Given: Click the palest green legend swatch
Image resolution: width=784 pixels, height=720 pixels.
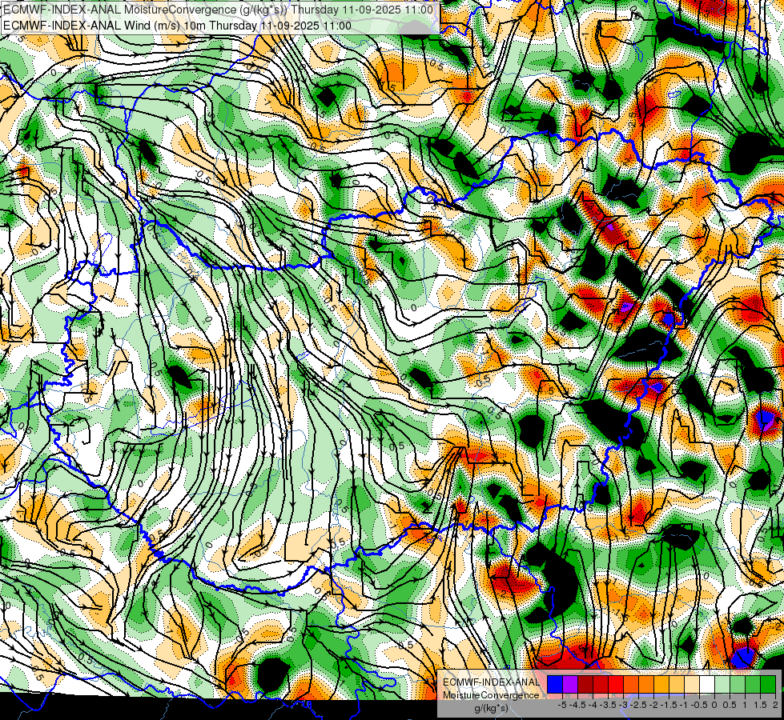Looking at the screenshot, I should 722,684.
